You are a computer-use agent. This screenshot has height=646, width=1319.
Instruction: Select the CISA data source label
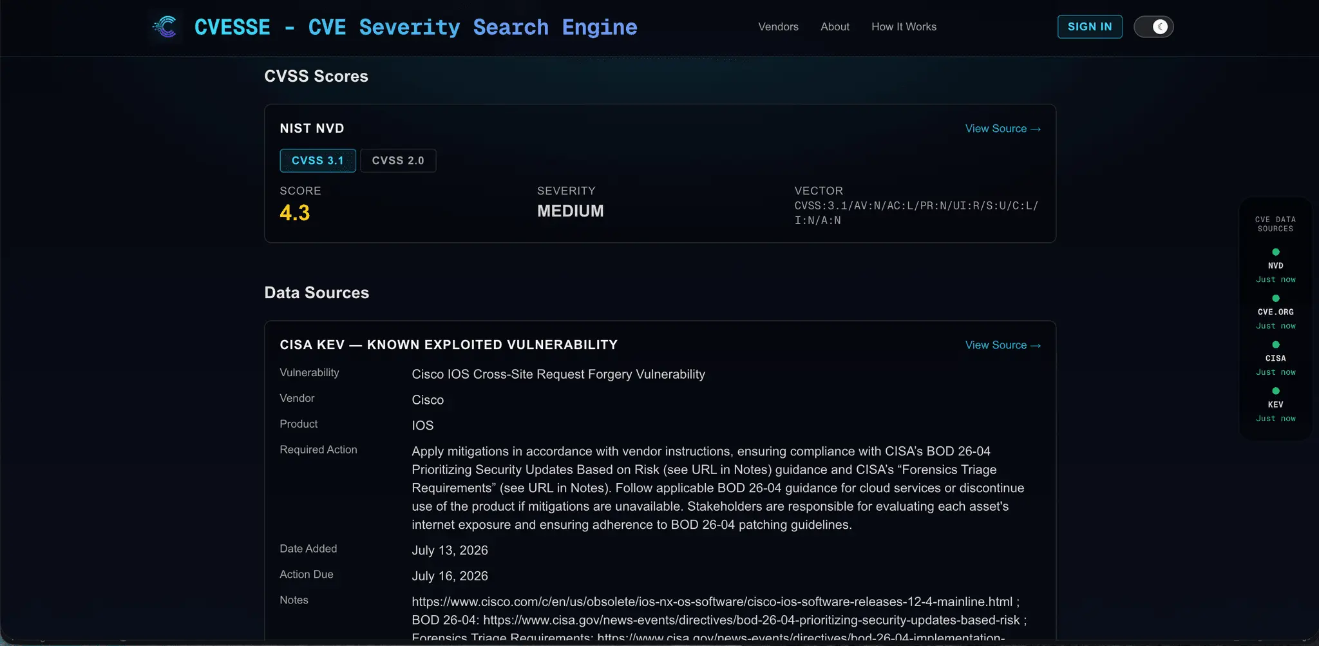click(x=1275, y=358)
